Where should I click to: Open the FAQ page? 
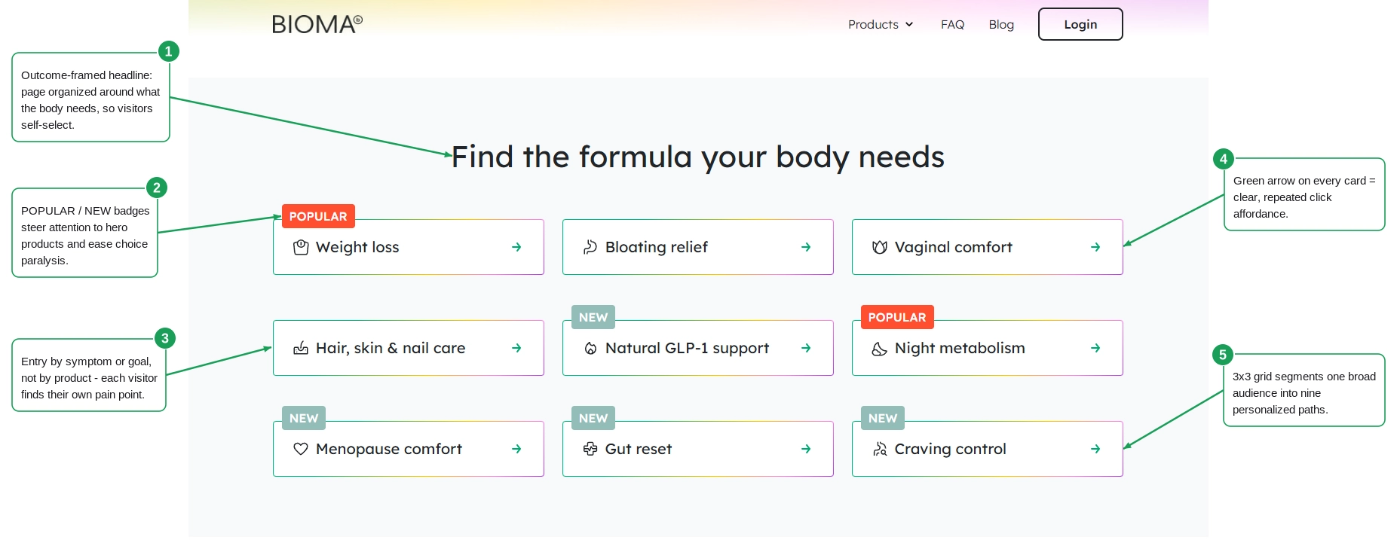tap(952, 24)
